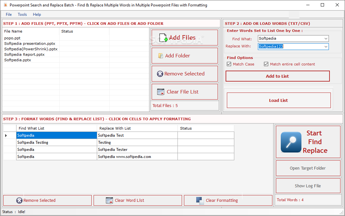Screen dimensions: 345x216
Task: Select Softpedia.pptx in the file list
Action: pyautogui.click(x=18, y=60)
